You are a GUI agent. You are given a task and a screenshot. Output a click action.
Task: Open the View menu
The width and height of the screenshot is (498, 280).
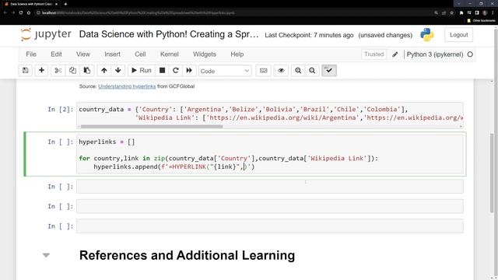pos(83,54)
